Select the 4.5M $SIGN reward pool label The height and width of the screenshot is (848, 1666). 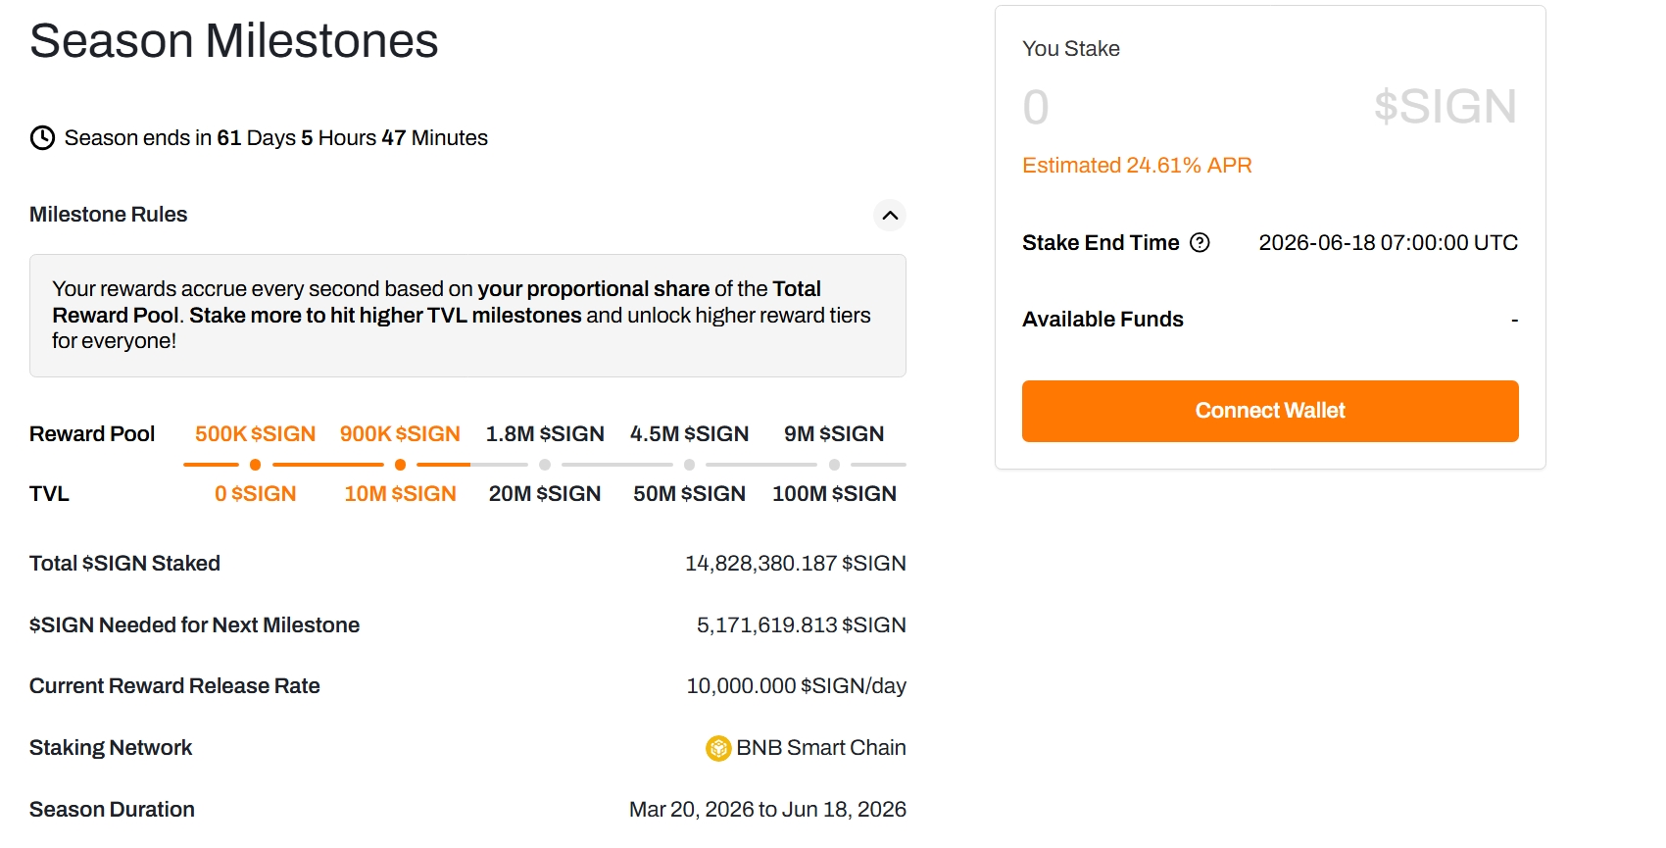690,434
